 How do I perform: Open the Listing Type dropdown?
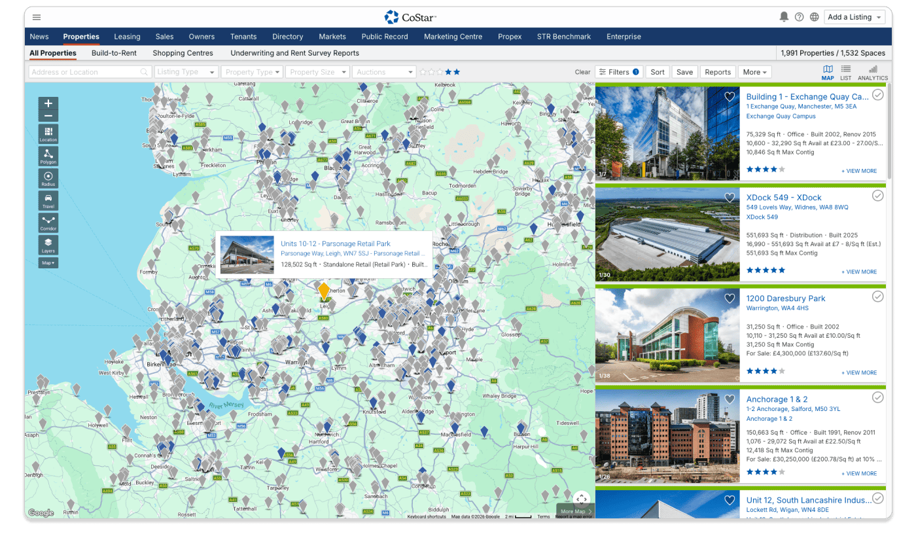(x=186, y=72)
